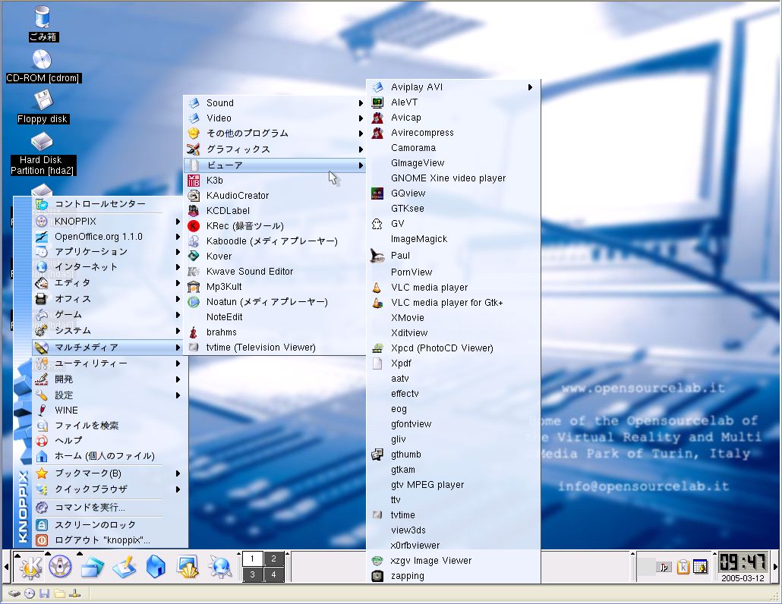Open Mp3Kult from the menu
The width and height of the screenshot is (782, 604).
[274, 287]
